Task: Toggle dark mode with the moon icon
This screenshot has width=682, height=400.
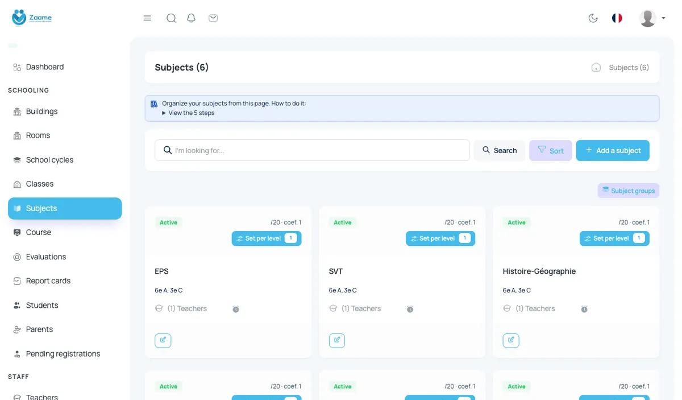Action: [593, 18]
